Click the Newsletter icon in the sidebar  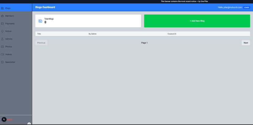coord(2,62)
